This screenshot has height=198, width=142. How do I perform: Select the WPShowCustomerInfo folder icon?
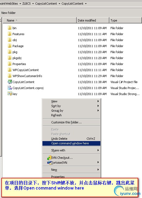(x=10, y=76)
